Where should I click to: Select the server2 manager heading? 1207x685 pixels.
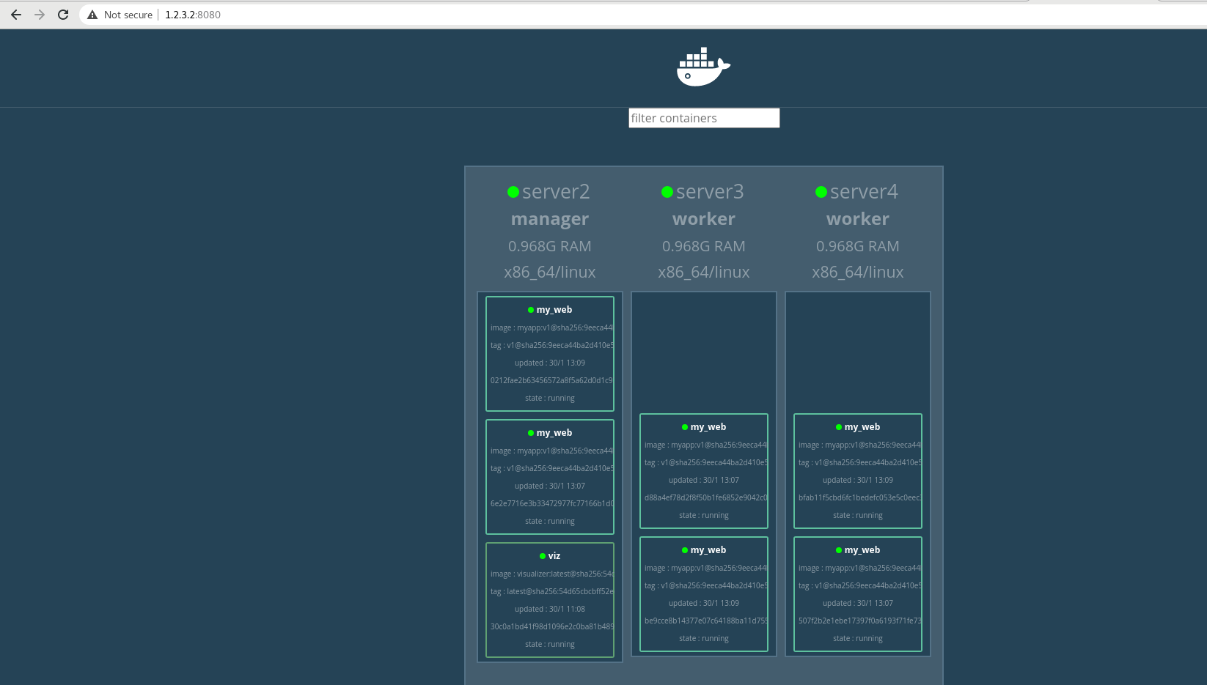coord(550,218)
